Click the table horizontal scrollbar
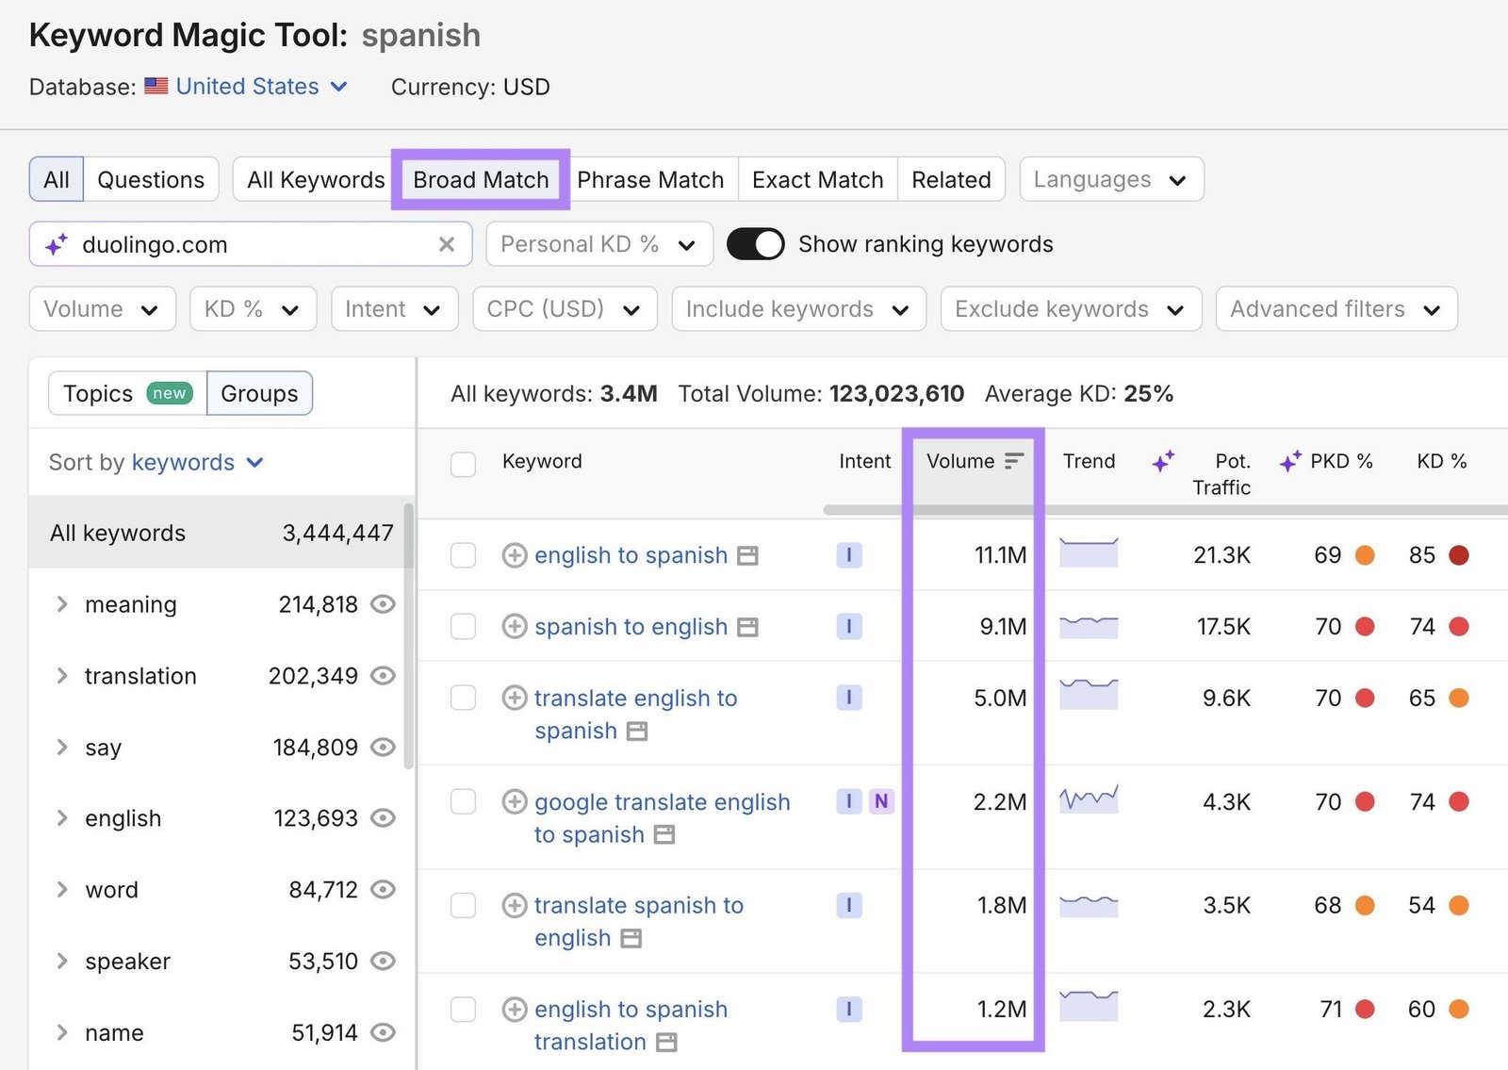The image size is (1508, 1070). (1165, 510)
